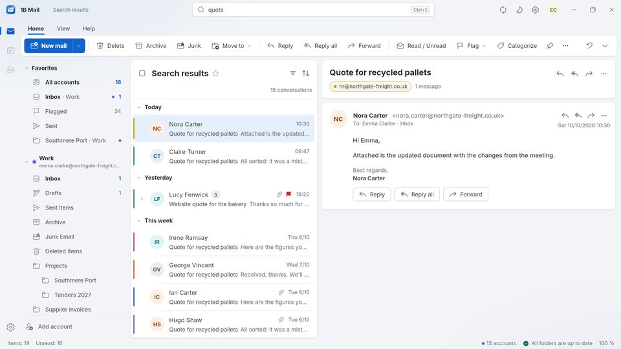This screenshot has width=621, height=349.
Task: Switch to the View tab
Action: click(63, 28)
